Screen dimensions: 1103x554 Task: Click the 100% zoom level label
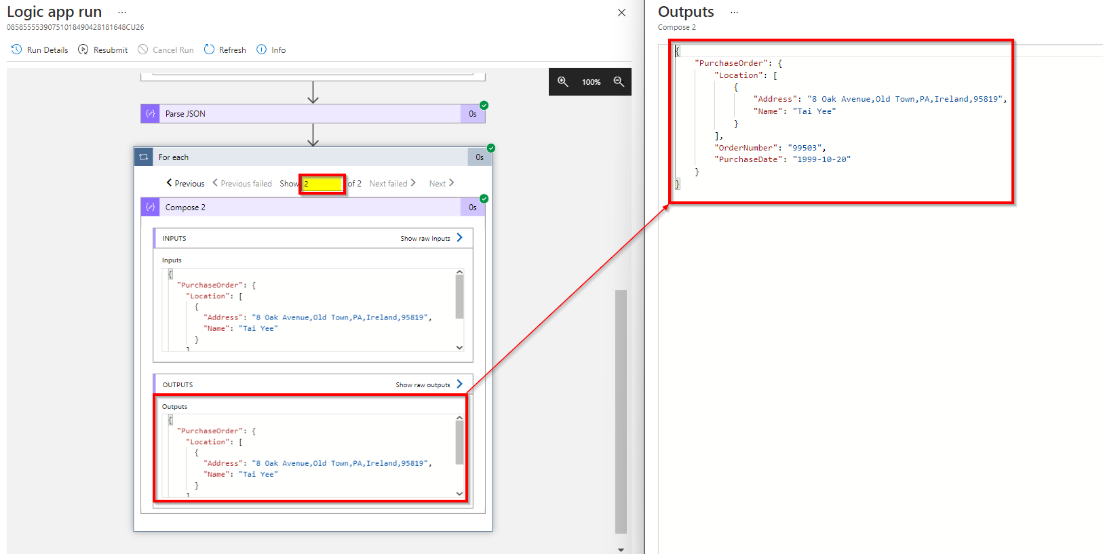point(591,82)
